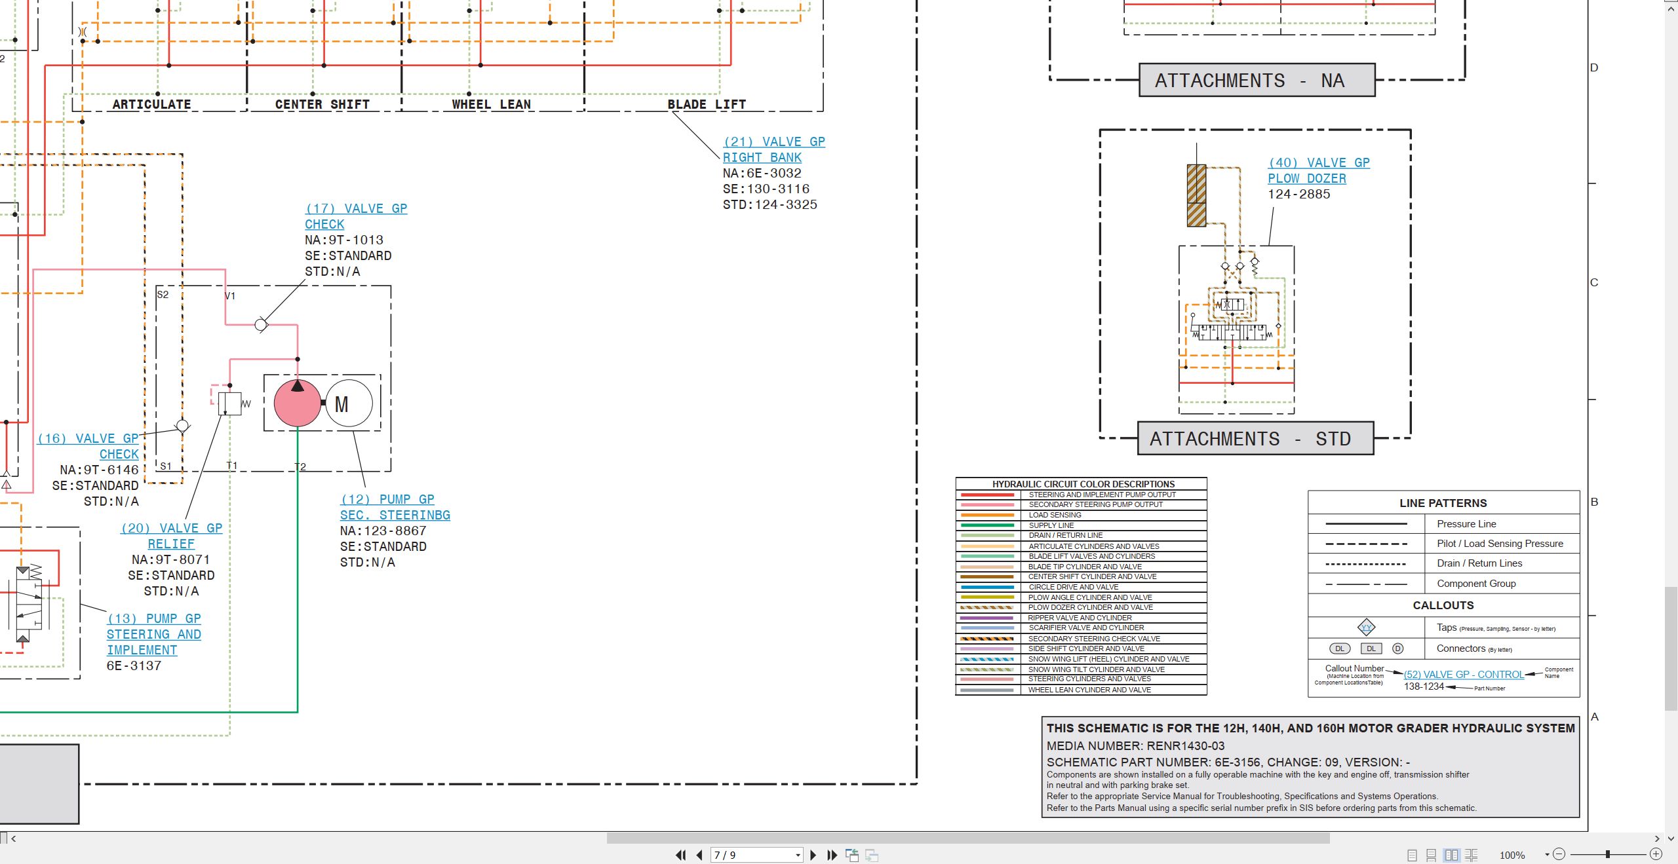This screenshot has height=864, width=1678.
Task: Click STEERING AND IMPLEMENT PUMP OUTPUT red swatch
Action: tap(987, 495)
